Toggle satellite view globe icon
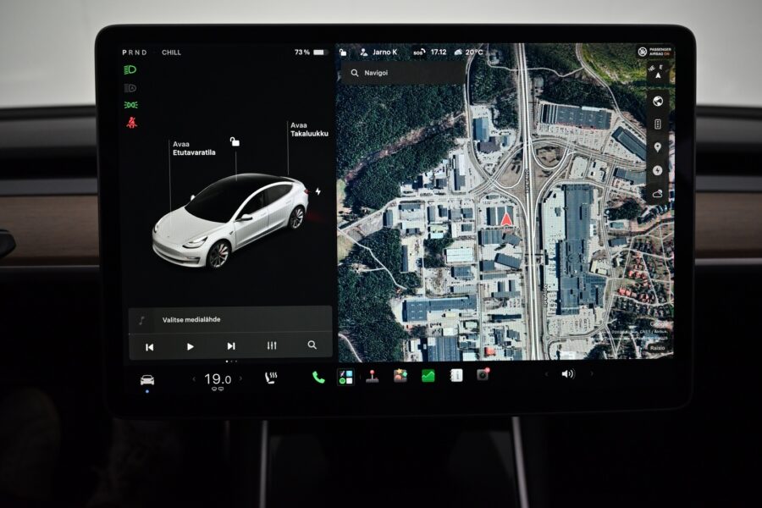This screenshot has height=508, width=762. [658, 101]
